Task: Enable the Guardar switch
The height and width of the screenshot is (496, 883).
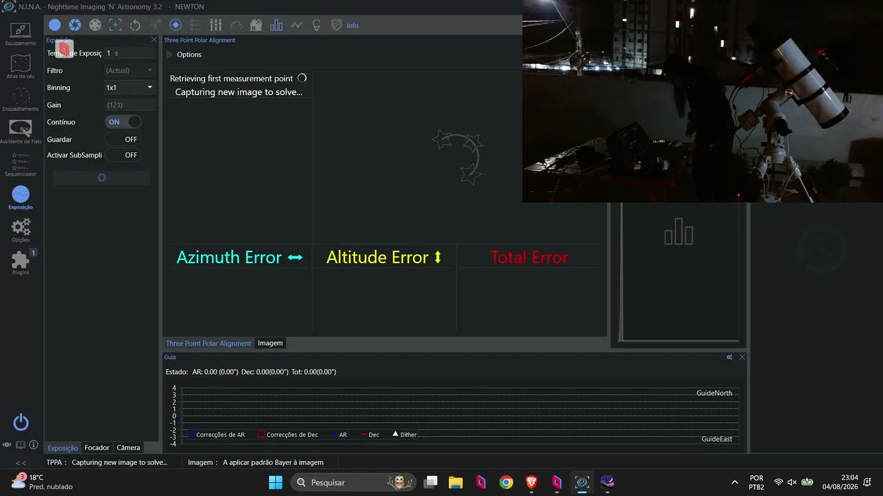Action: [123, 139]
